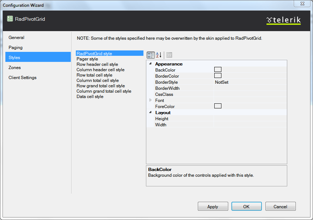The width and height of the screenshot is (313, 220).
Task: Collapse the Layout category
Action: [x=151, y=112]
